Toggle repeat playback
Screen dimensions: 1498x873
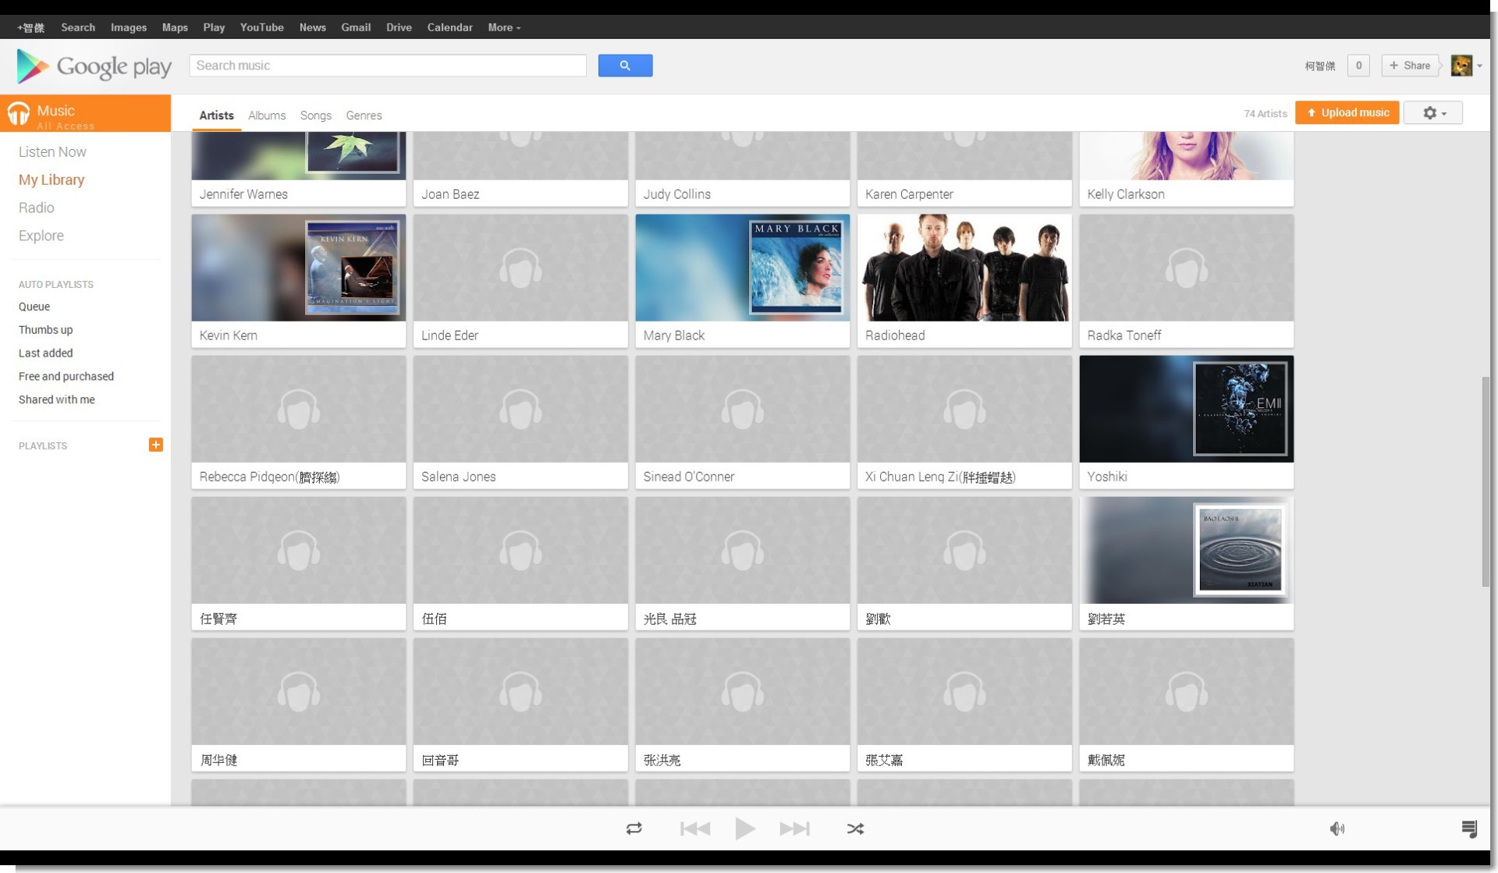coord(634,829)
